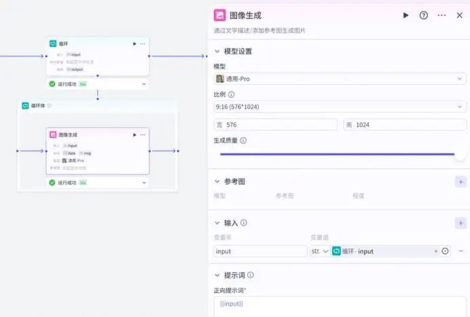Open help for 图像生成 panel

click(424, 15)
